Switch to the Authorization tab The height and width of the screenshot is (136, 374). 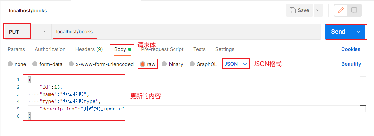click(x=50, y=49)
